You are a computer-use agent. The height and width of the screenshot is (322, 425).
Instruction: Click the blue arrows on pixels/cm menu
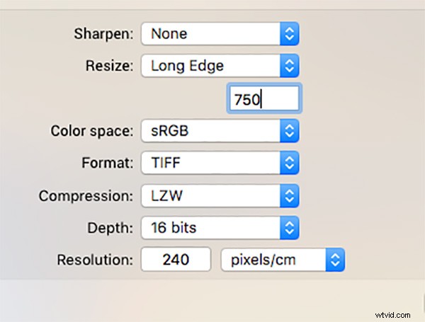point(334,260)
